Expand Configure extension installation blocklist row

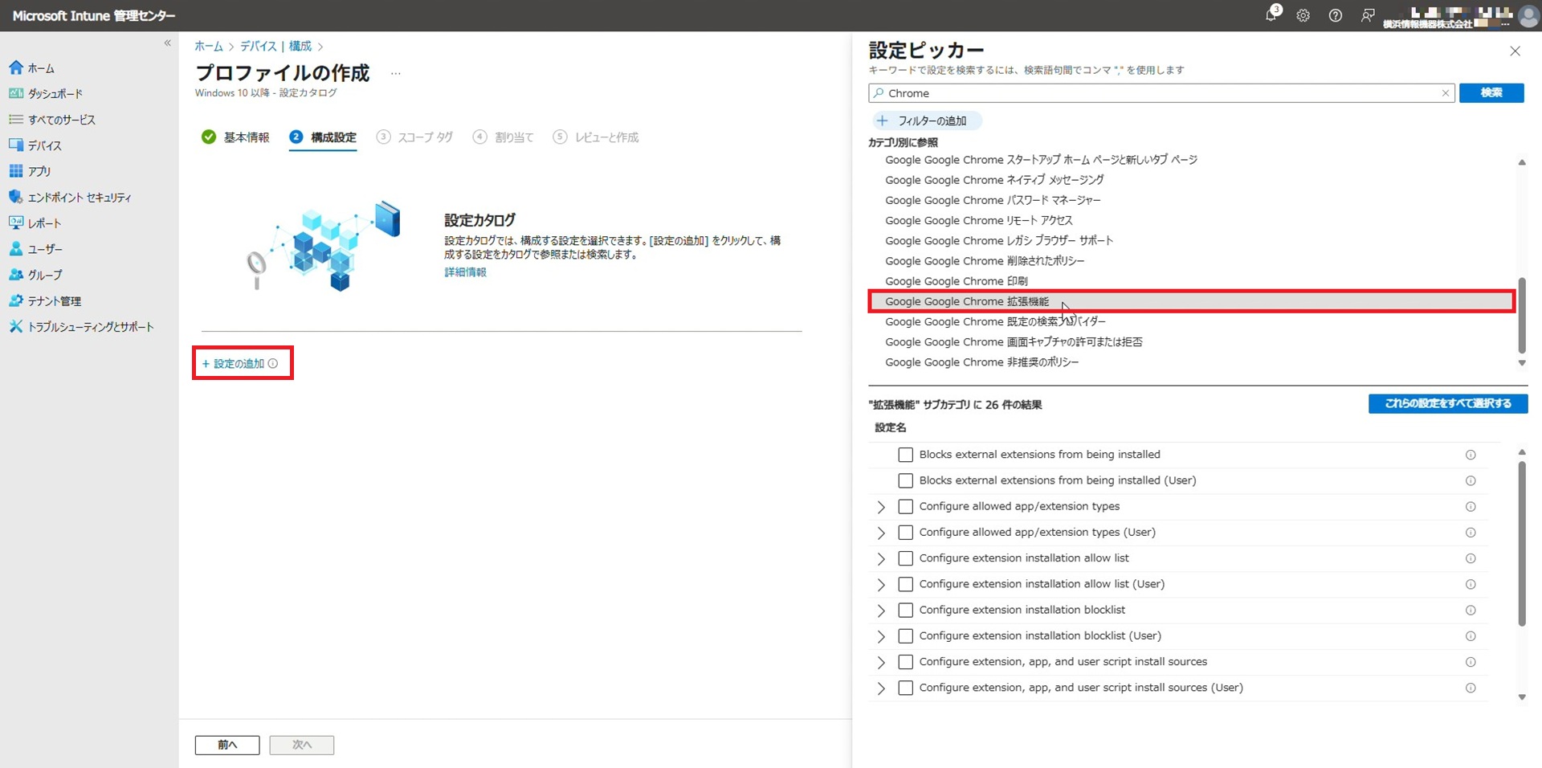pyautogui.click(x=881, y=611)
